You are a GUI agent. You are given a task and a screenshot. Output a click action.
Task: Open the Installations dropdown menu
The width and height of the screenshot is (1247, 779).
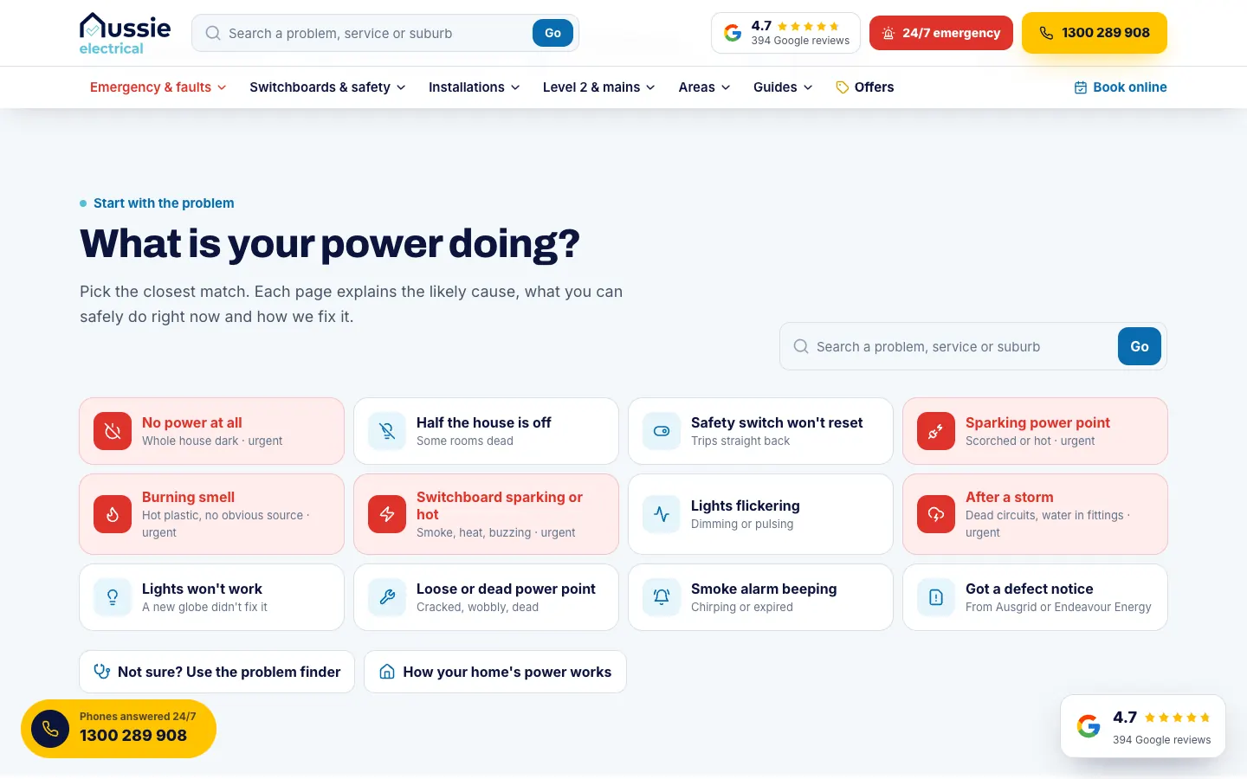click(475, 87)
